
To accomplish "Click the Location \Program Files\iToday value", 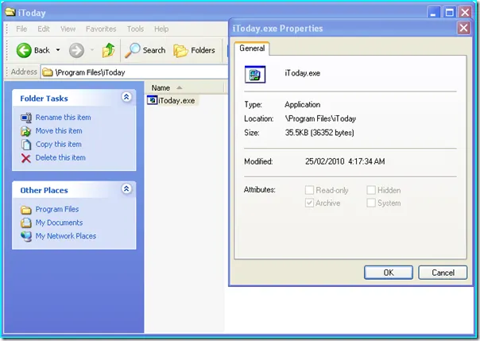I will (320, 118).
